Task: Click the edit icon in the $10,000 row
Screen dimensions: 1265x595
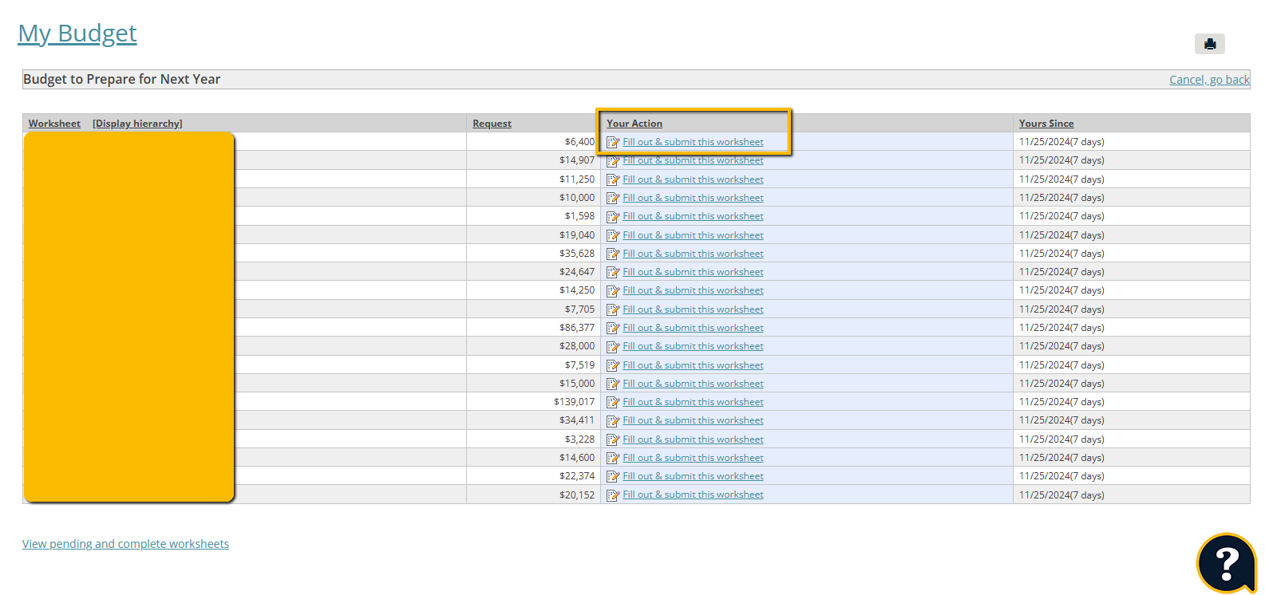Action: (613, 199)
